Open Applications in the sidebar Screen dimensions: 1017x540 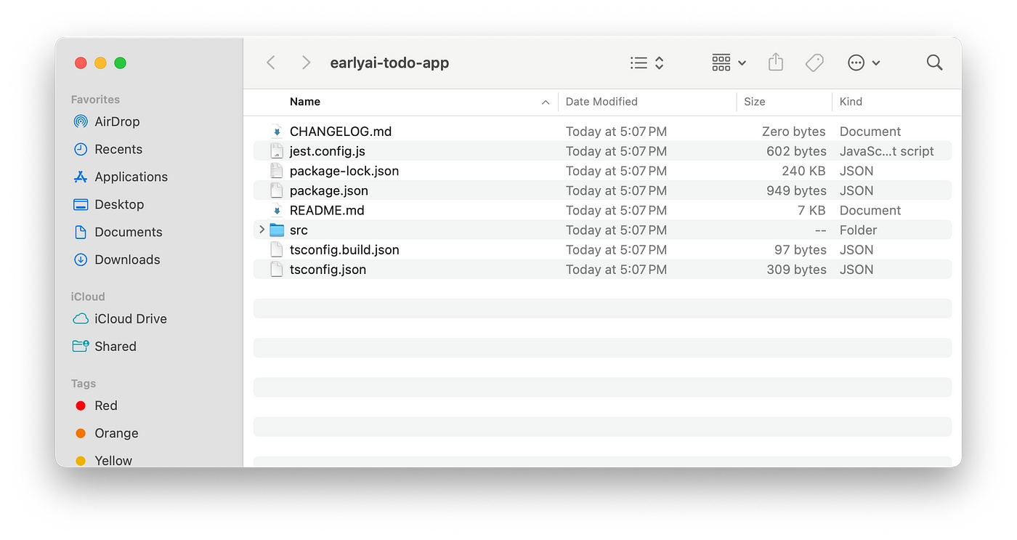(x=131, y=177)
